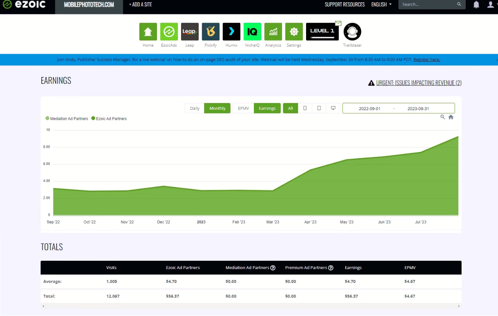The image size is (498, 316).
Task: Click the search magnifier icon
Action: point(459,5)
